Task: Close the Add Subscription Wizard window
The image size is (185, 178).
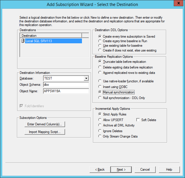Action: 178,4
